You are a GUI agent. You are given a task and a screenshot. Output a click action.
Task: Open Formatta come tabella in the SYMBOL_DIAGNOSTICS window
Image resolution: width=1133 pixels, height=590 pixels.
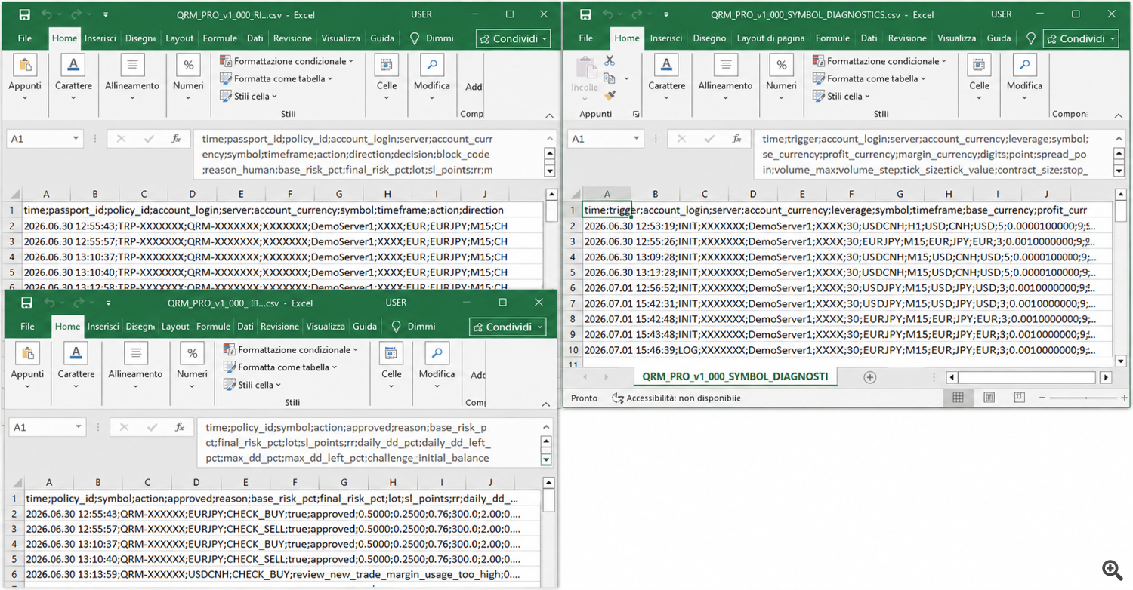click(869, 78)
